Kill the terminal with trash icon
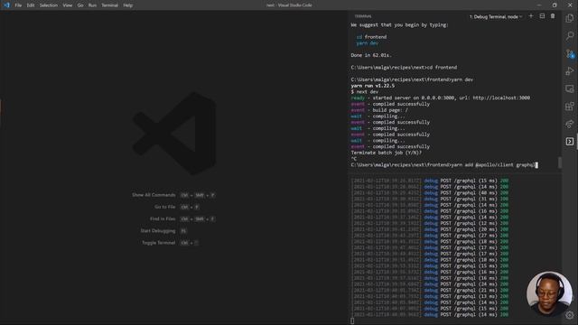The image size is (578, 325). [553, 16]
